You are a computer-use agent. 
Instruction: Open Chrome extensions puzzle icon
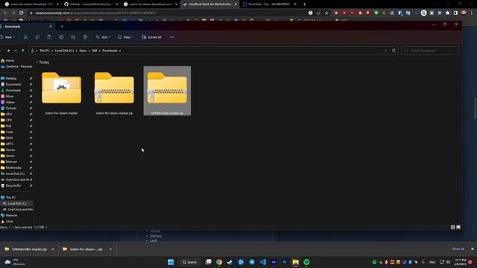pyautogui.click(x=447, y=13)
